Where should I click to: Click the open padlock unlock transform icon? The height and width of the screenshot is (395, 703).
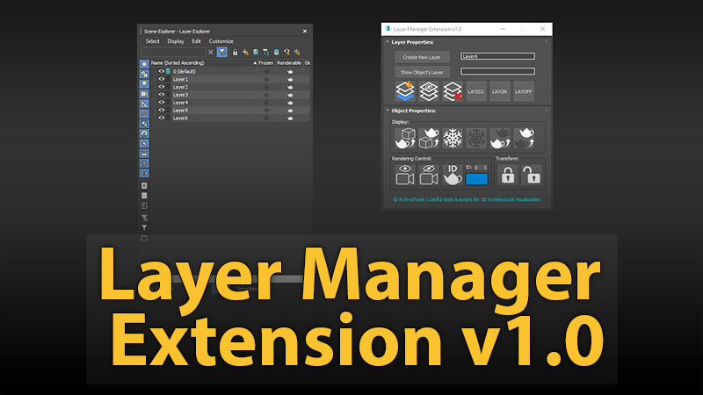pyautogui.click(x=532, y=176)
